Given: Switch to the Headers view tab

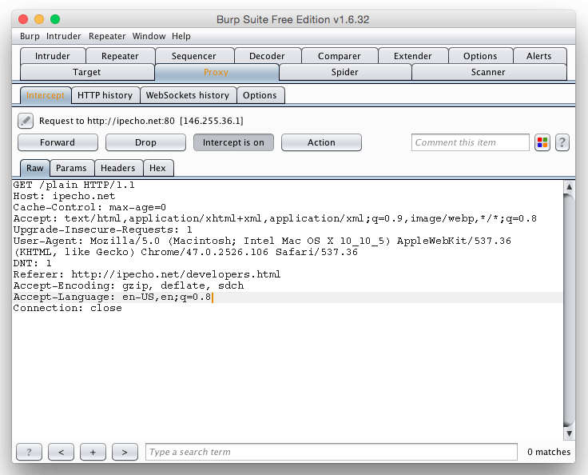Looking at the screenshot, I should tap(117, 168).
